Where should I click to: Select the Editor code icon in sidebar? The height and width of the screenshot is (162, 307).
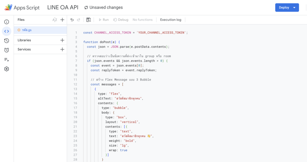(7, 31)
